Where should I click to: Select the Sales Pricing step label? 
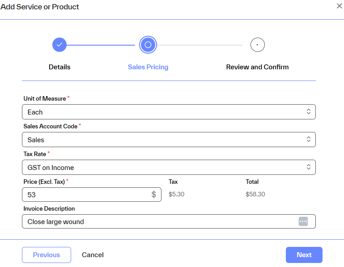point(148,67)
